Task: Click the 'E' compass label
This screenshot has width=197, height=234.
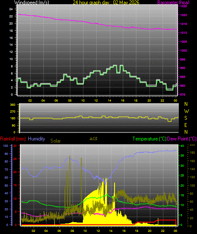Action: pyautogui.click(x=186, y=125)
